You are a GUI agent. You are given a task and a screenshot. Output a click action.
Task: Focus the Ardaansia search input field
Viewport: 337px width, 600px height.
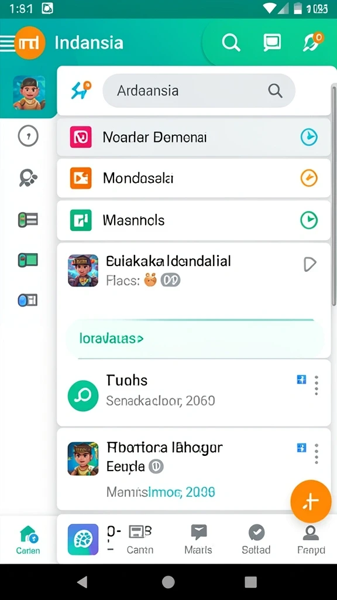[199, 91]
